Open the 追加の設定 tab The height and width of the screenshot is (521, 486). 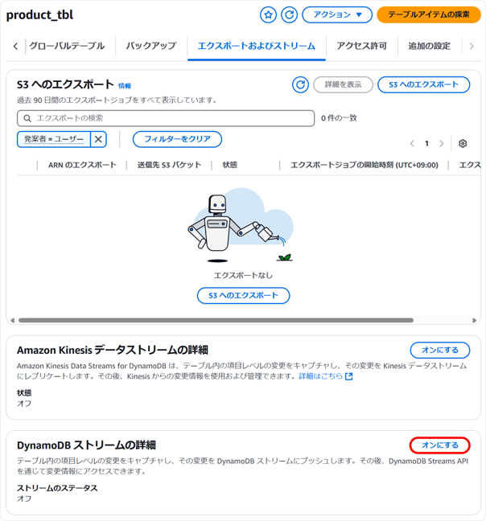coord(429,46)
